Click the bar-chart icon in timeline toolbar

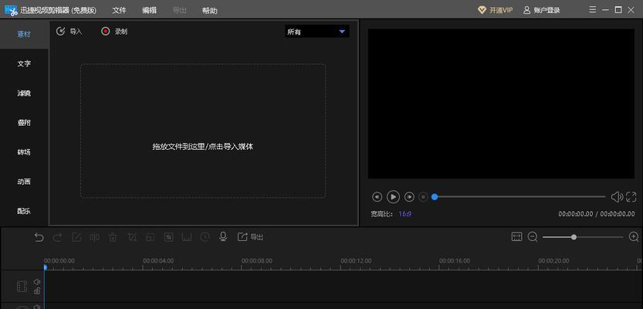187,237
